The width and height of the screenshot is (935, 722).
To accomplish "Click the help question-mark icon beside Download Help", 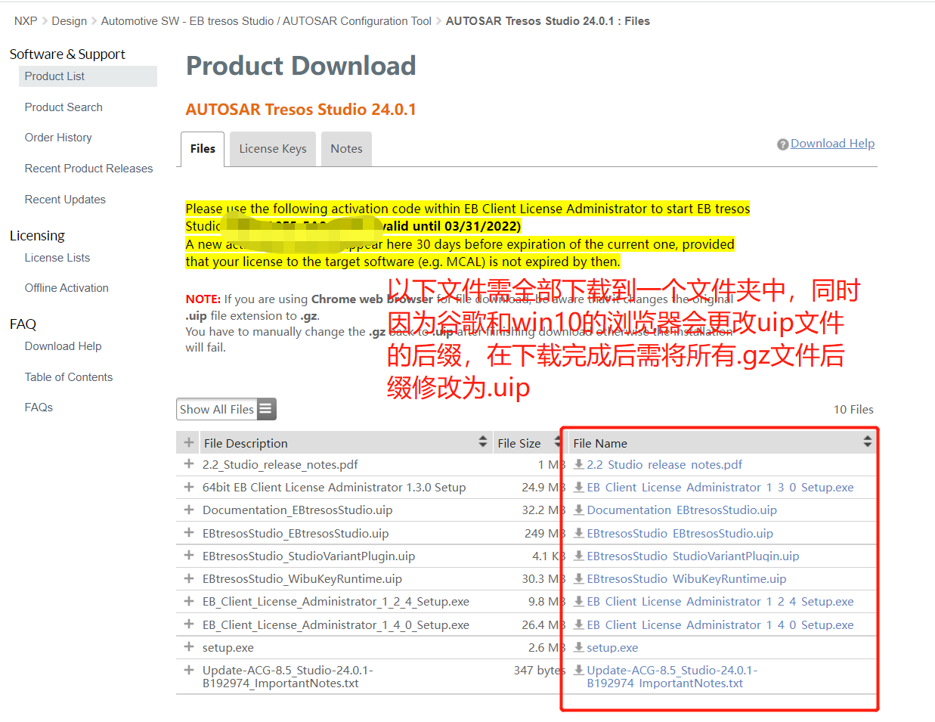I will [x=782, y=144].
